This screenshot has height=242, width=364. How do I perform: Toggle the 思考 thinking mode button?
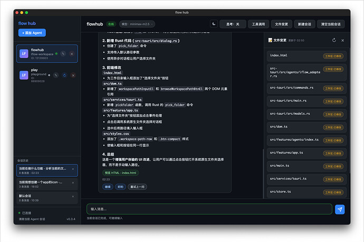point(233,24)
